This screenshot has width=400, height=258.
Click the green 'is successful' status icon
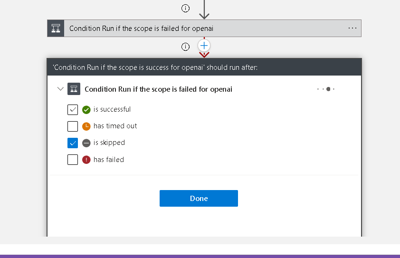click(x=86, y=110)
